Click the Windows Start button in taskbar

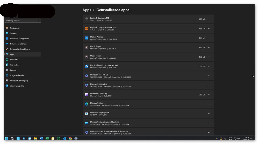click(x=6, y=139)
